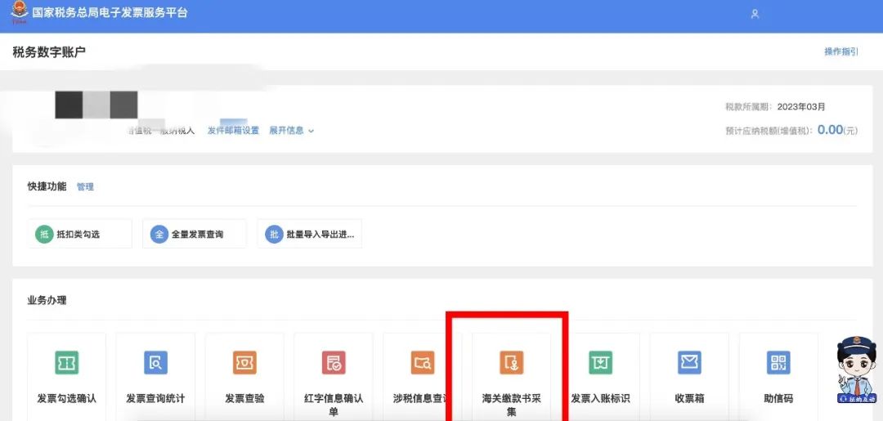The height and width of the screenshot is (421, 883).
Task: Select the 涉税信息查询 icon
Action: point(422,362)
